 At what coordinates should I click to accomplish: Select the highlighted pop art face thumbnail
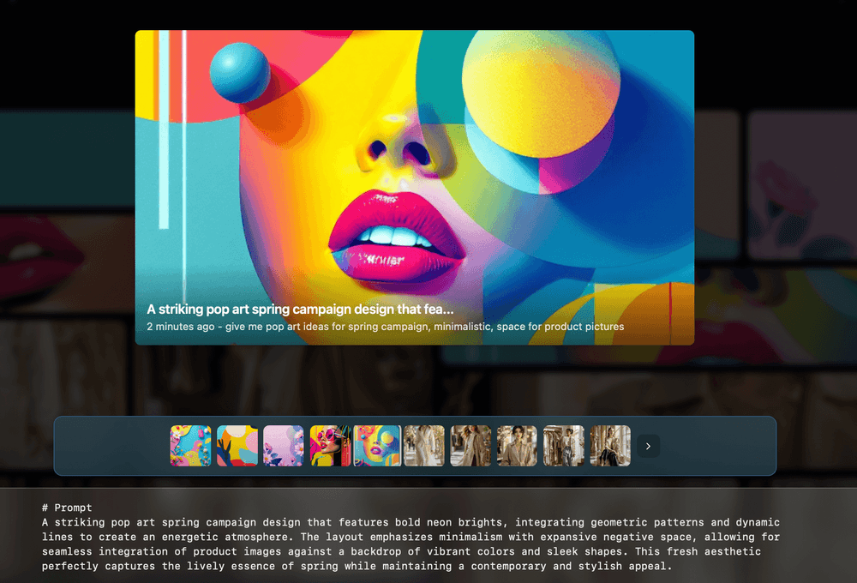[x=377, y=446]
